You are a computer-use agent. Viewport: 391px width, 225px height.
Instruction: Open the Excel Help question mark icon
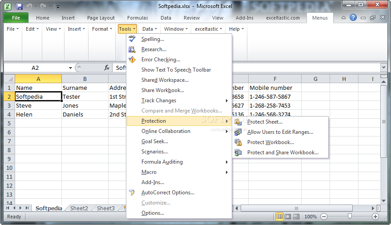tap(353, 17)
